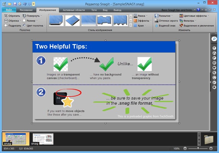Viewport: 219px width, 153px height.
Task: Open the Вывод tab
Action: [x=117, y=10]
